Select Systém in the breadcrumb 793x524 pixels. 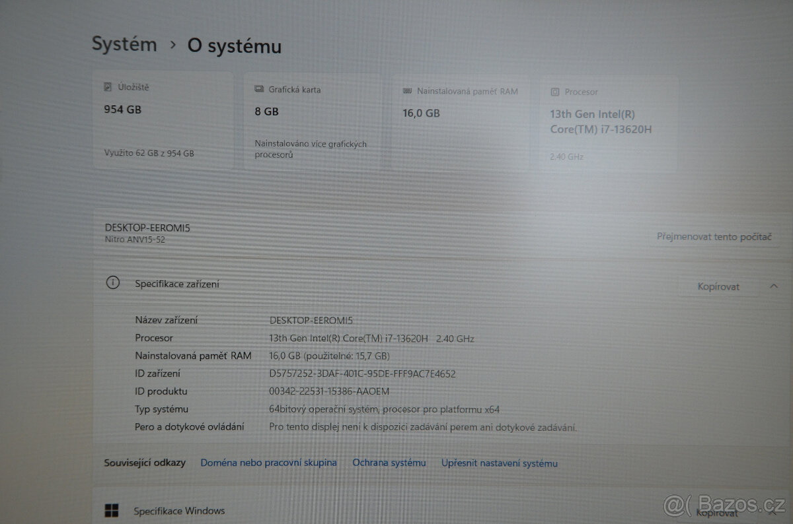[x=124, y=44]
